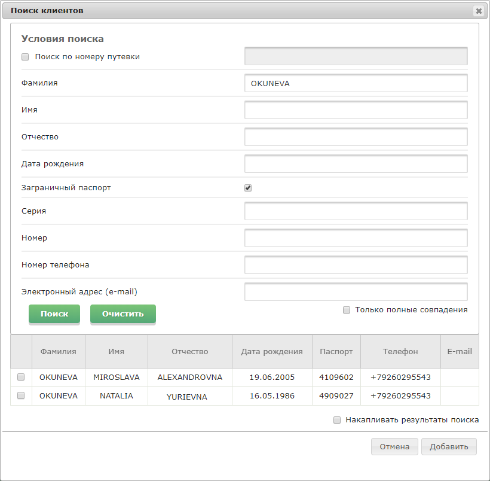Focus the Электронный адрес (e-mail) field

[x=356, y=292]
